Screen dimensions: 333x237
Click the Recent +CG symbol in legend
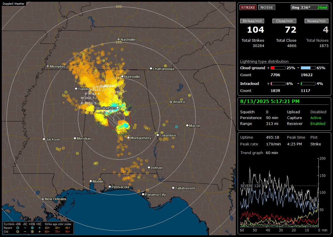32,228
